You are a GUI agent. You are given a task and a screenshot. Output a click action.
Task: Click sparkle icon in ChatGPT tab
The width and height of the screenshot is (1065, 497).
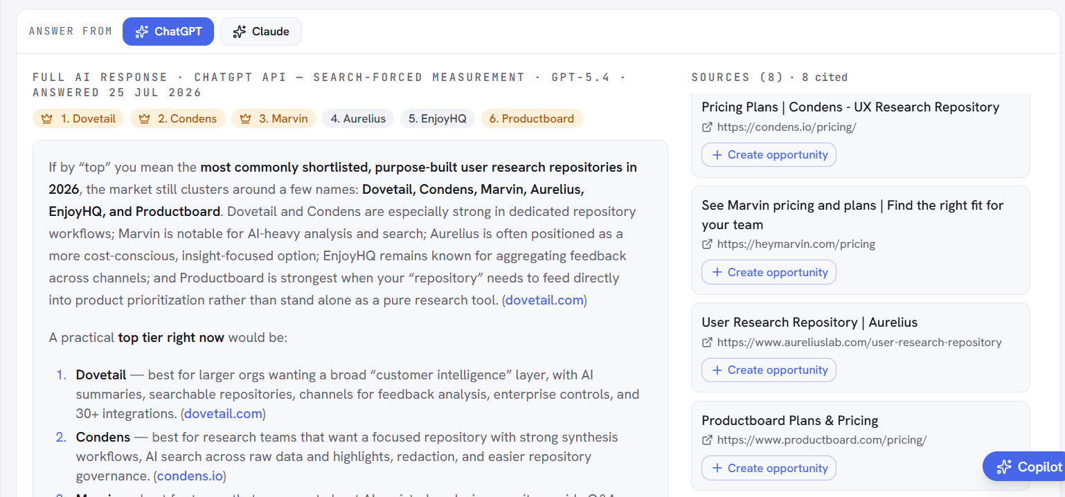[142, 32]
